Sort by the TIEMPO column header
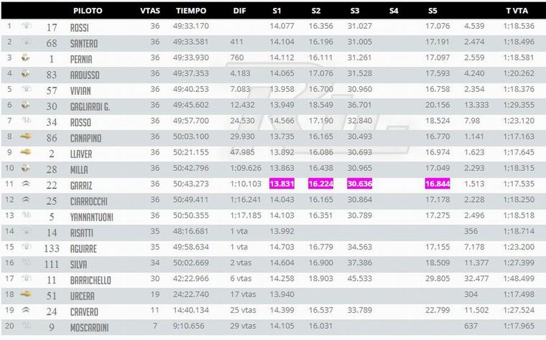The height and width of the screenshot is (340, 546). tap(191, 12)
